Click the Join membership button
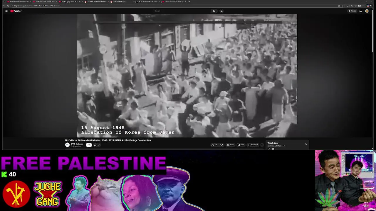The image size is (376, 211). coord(89,145)
